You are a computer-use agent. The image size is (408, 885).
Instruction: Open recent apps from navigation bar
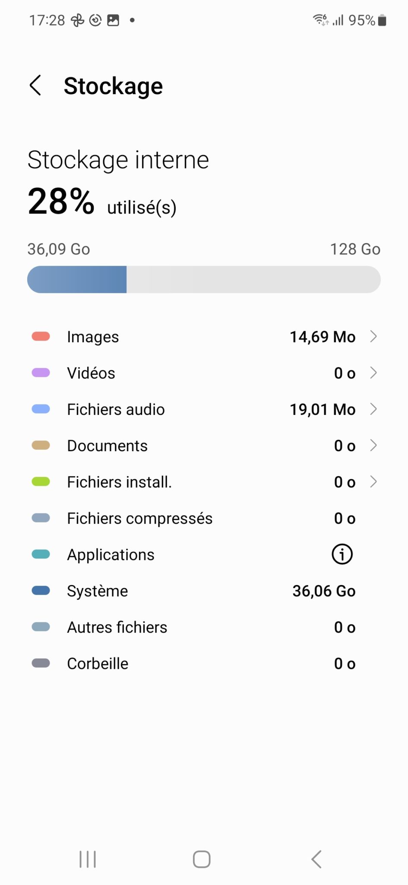tap(88, 859)
